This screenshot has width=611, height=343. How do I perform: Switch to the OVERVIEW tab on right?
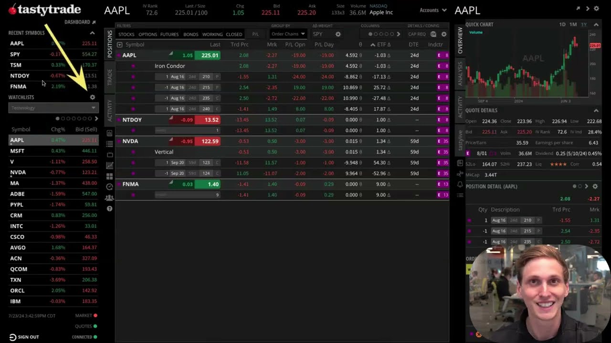460,40
